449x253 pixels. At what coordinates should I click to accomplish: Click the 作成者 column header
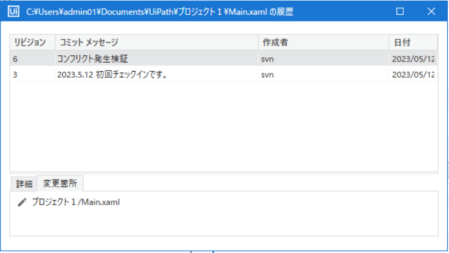click(323, 42)
